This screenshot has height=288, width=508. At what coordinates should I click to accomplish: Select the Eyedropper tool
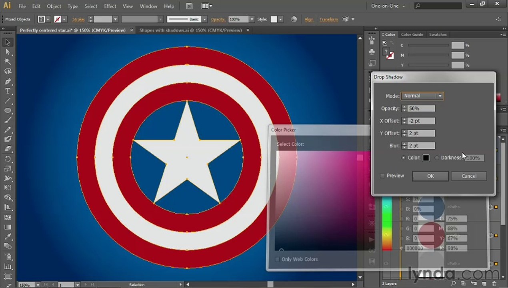[x=8, y=237]
